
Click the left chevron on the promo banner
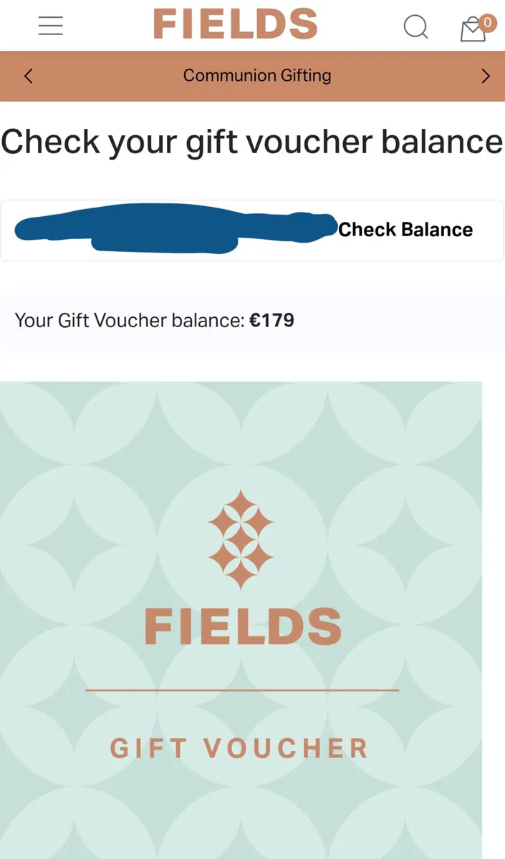[28, 75]
